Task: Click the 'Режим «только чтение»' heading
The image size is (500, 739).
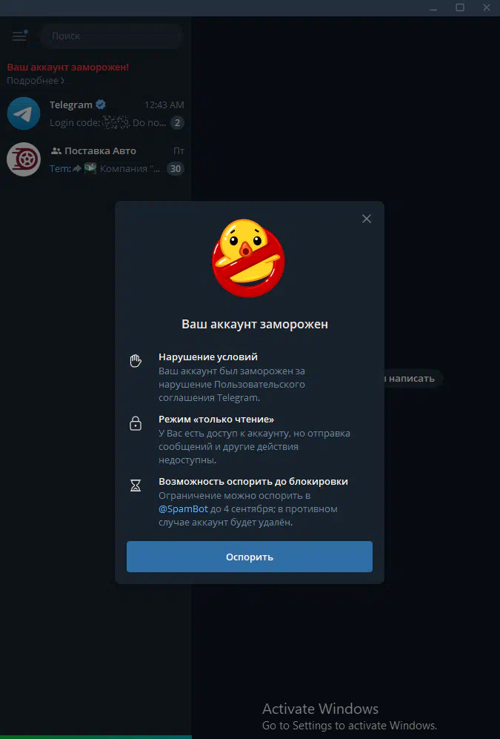Action: tap(216, 419)
